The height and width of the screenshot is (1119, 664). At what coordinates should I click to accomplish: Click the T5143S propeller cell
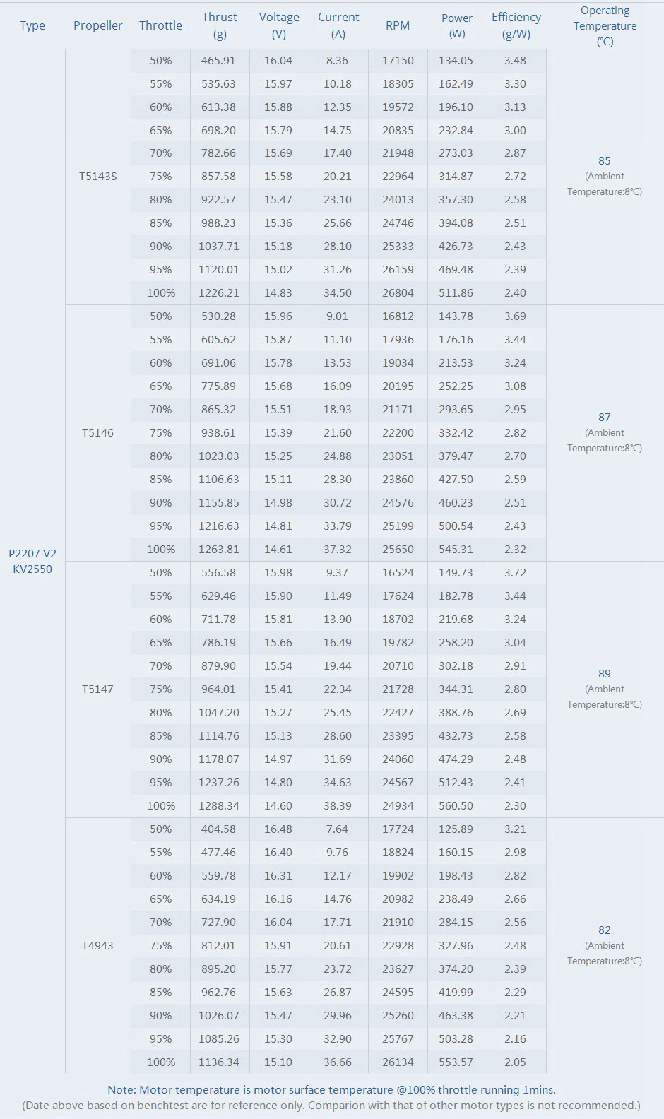tap(97, 177)
